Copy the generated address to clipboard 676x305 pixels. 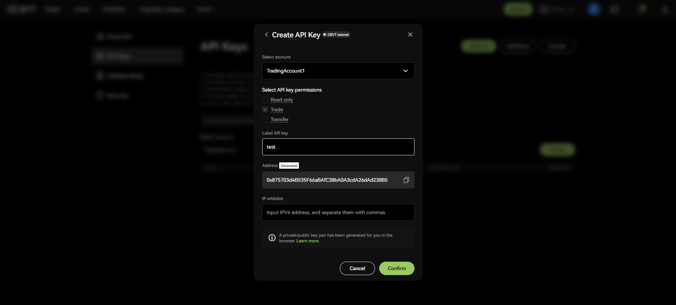click(406, 180)
